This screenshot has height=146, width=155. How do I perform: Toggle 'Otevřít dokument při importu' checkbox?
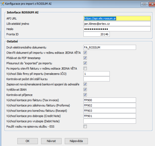tap(85, 53)
